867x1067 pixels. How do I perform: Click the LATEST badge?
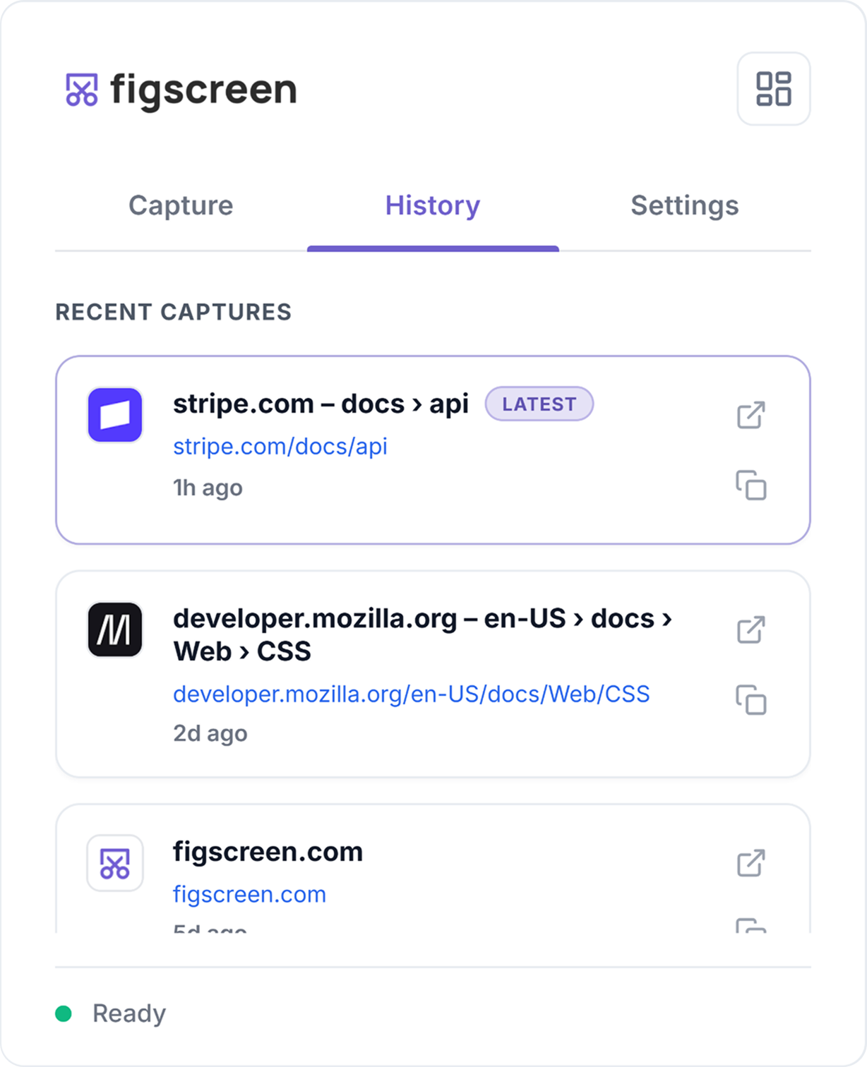[539, 404]
